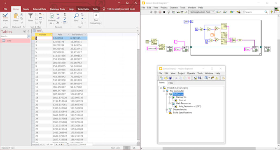Viewport: 280px width, 150px height.
Task: Click Save All icon in Project Explorer toolbar
Action: point(170,78)
